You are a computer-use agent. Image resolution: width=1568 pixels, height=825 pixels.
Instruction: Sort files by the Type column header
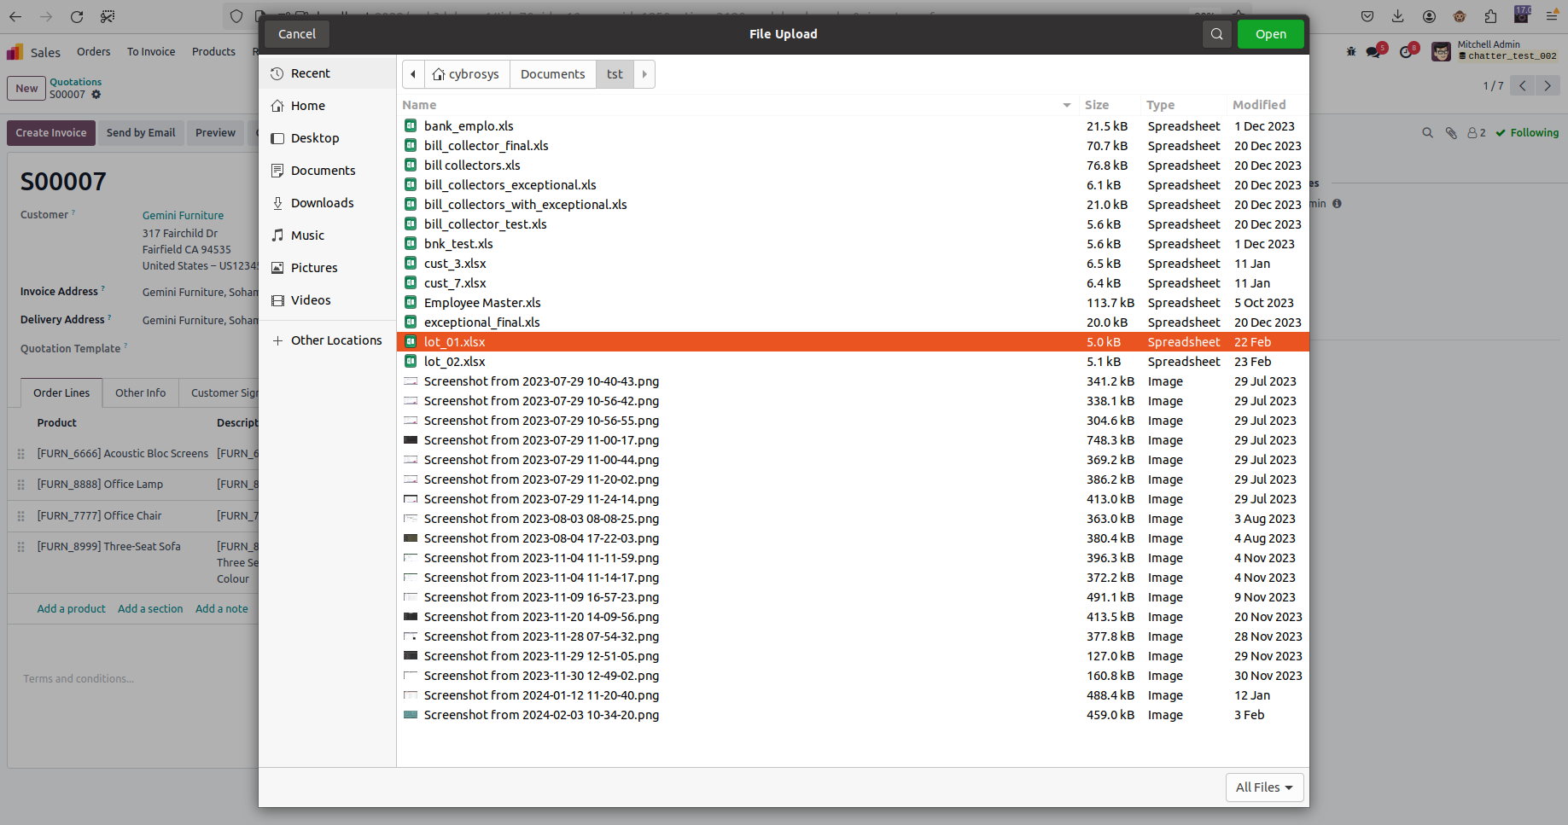coord(1161,105)
